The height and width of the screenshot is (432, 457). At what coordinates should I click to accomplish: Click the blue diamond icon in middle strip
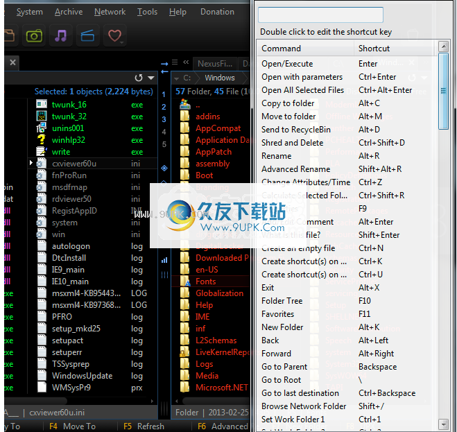coord(164,169)
